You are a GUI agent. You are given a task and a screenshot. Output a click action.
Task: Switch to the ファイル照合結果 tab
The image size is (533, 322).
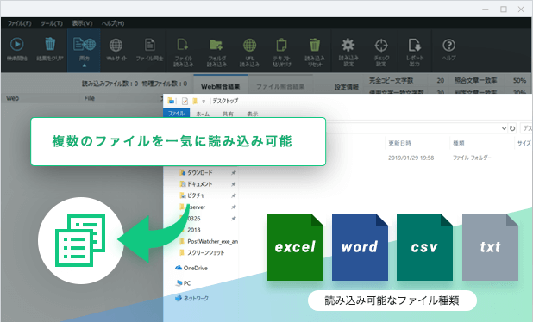pyautogui.click(x=280, y=86)
